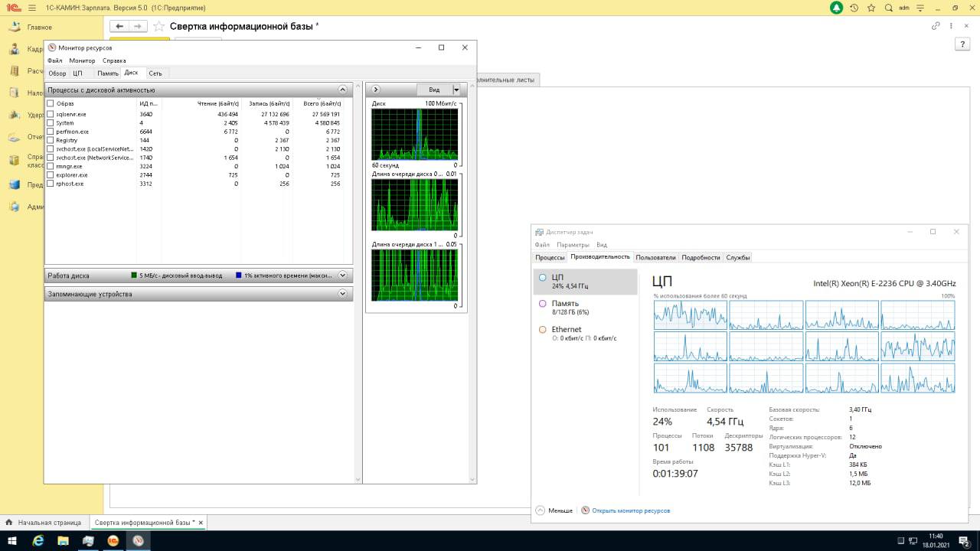Screen dimensions: 980x551
Task: Collapse graphs pane with arrow button
Action: click(376, 90)
